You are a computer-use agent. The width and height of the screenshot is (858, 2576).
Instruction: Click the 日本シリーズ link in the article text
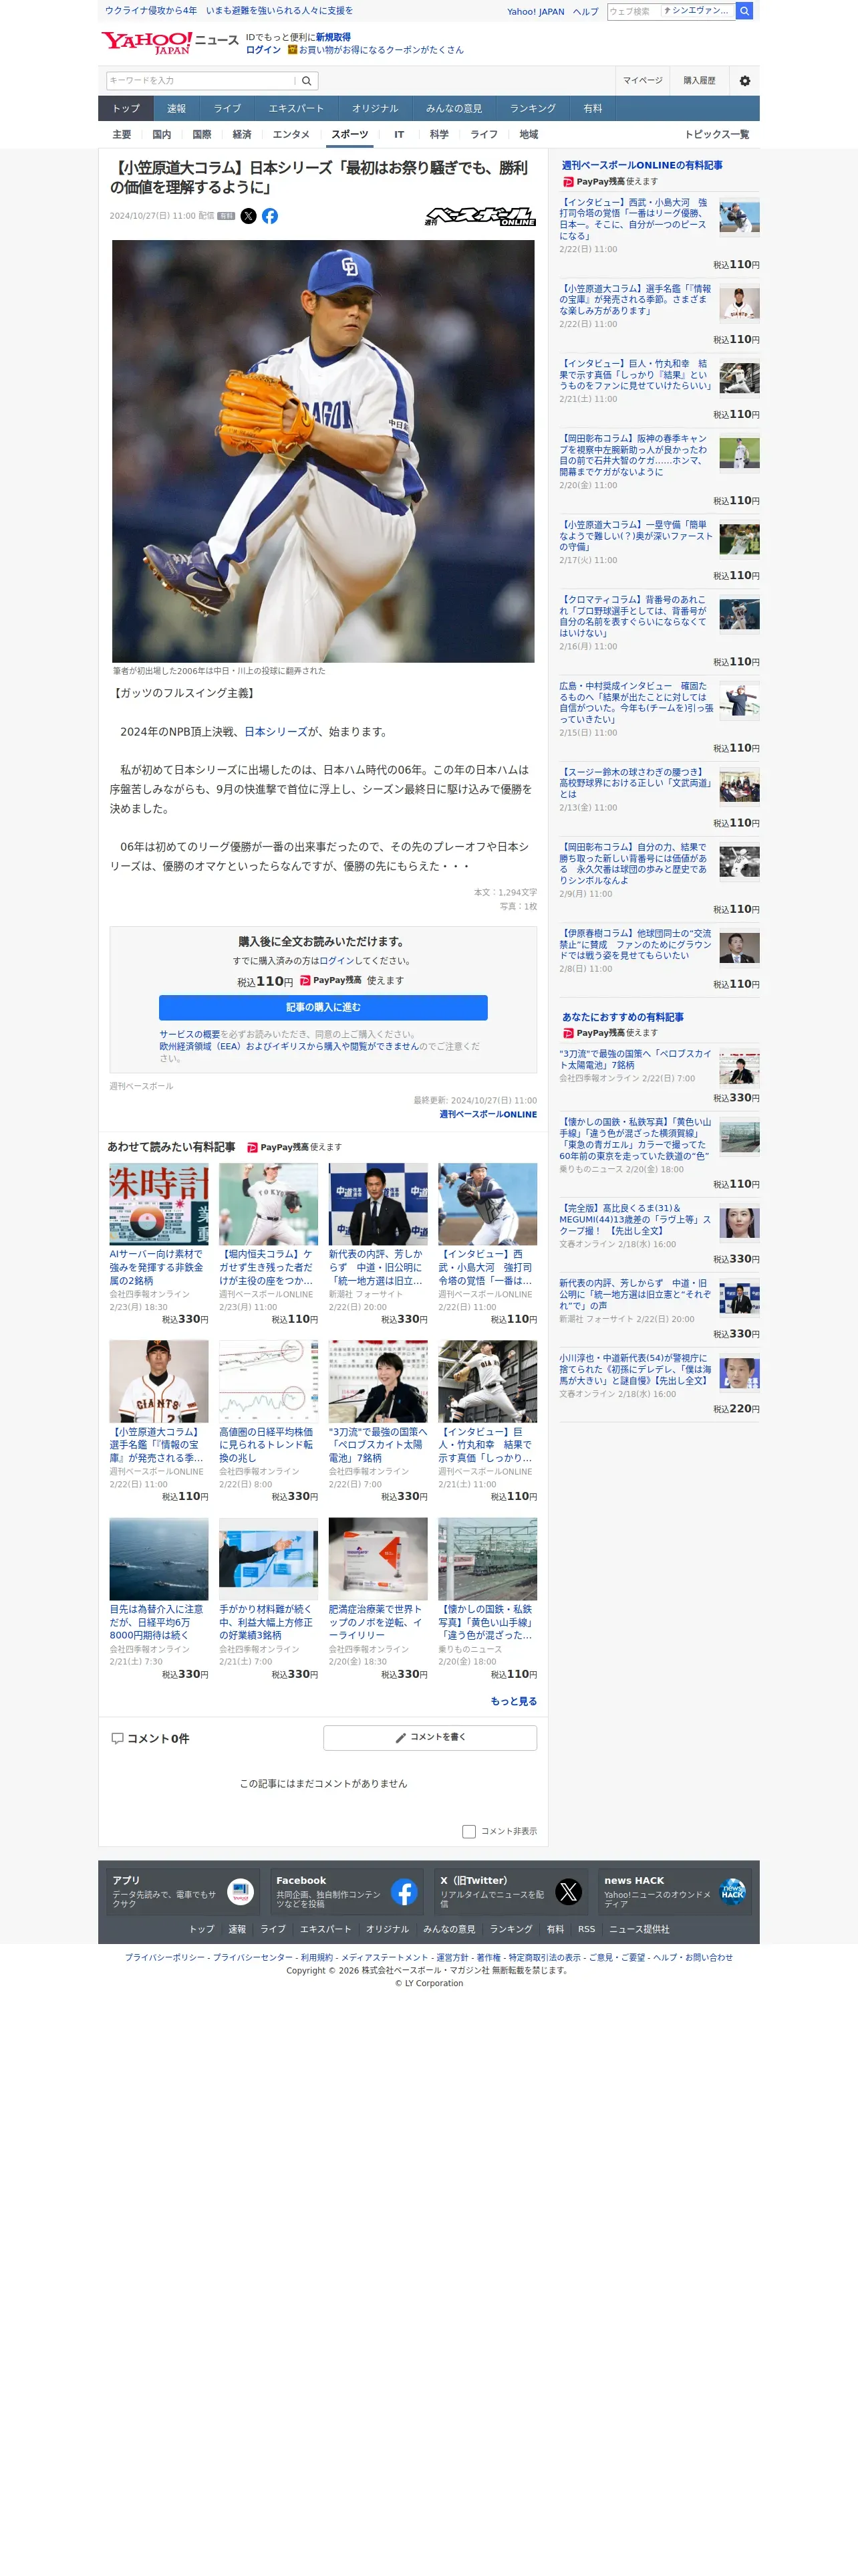[276, 732]
